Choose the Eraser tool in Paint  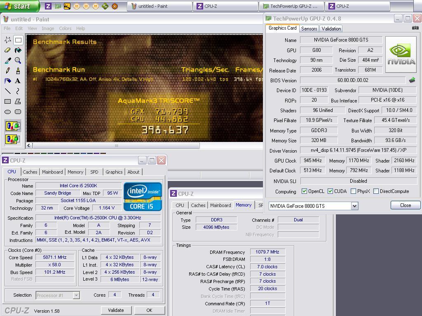8,50
